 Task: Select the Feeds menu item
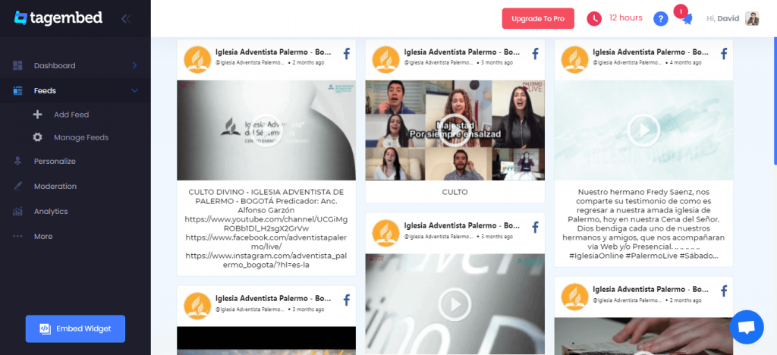[x=75, y=90]
